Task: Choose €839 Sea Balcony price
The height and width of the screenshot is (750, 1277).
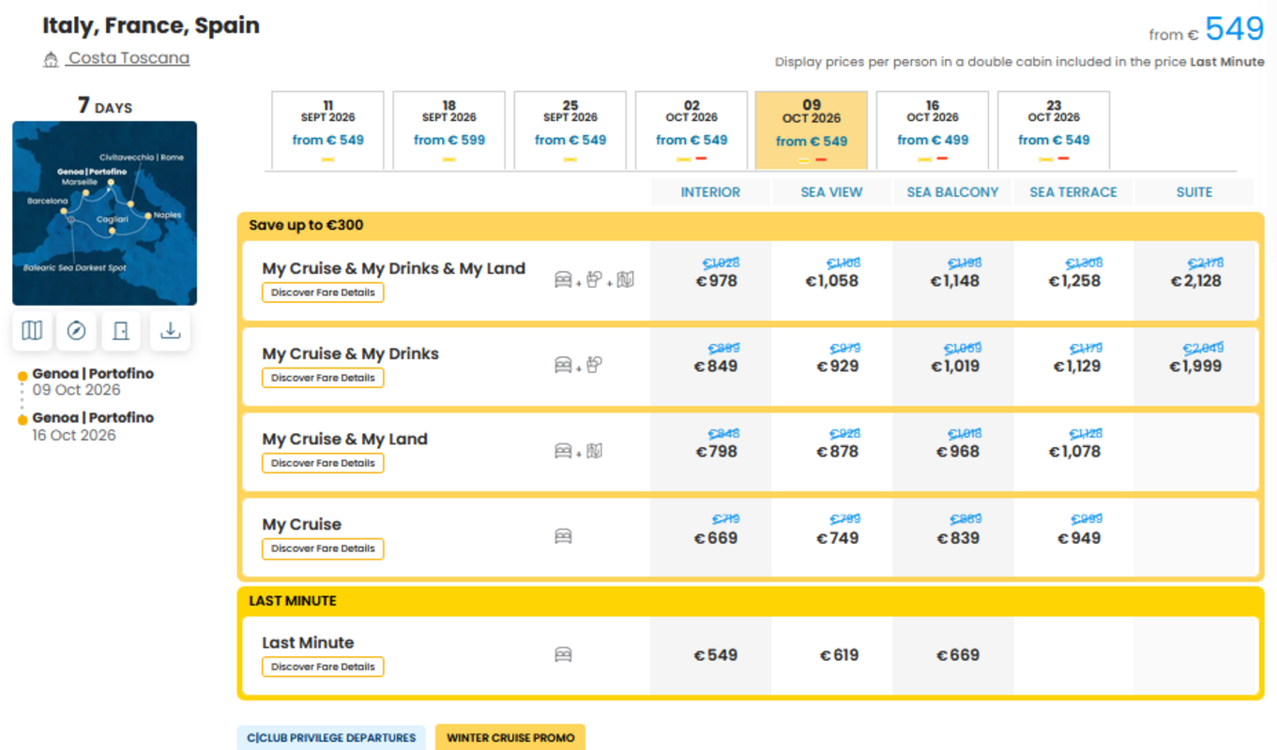Action: coord(959,538)
